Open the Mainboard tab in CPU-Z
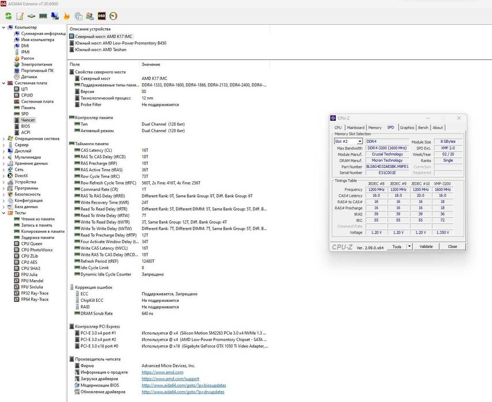The width and height of the screenshot is (492, 402). click(355, 128)
